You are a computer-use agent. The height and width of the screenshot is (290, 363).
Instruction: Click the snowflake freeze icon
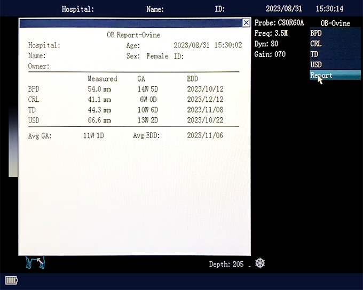click(260, 264)
